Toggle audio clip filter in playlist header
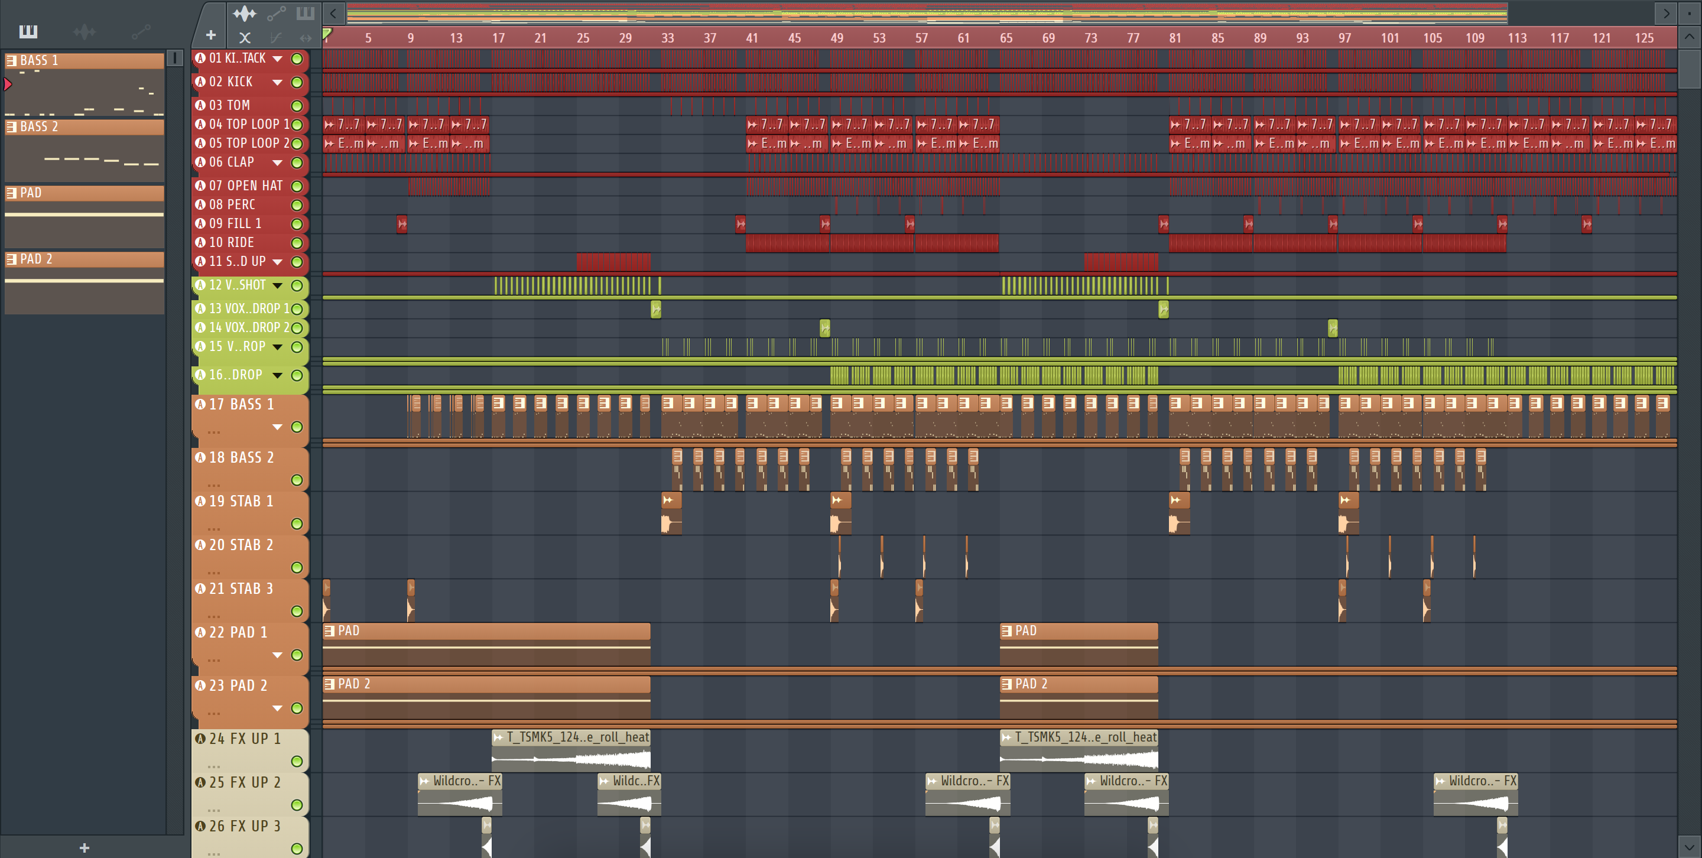 [x=245, y=12]
